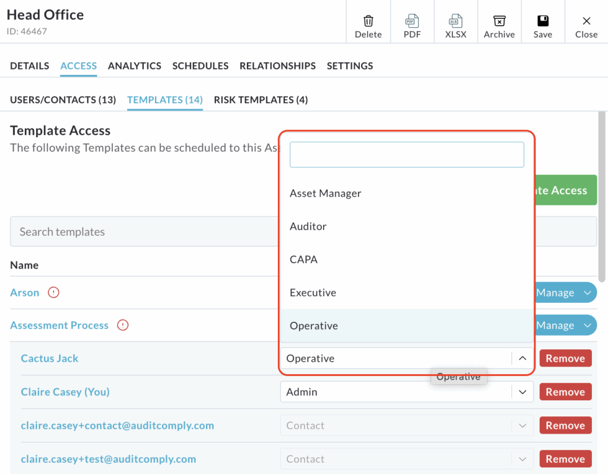Viewport: 608px width, 474px height.
Task: Export record as PDF
Action: click(412, 22)
